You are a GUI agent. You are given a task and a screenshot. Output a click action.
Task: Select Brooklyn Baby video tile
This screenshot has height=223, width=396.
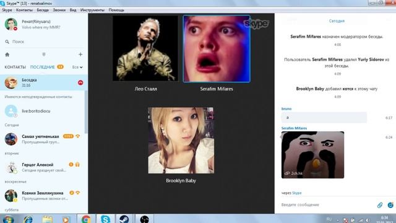181,141
